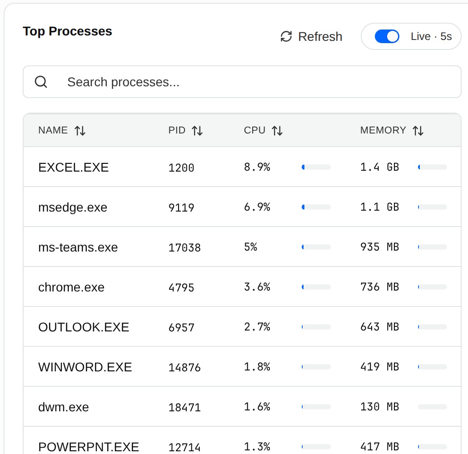Screen dimensions: 468x454
Task: Click the Refresh button label
Action: (x=320, y=37)
